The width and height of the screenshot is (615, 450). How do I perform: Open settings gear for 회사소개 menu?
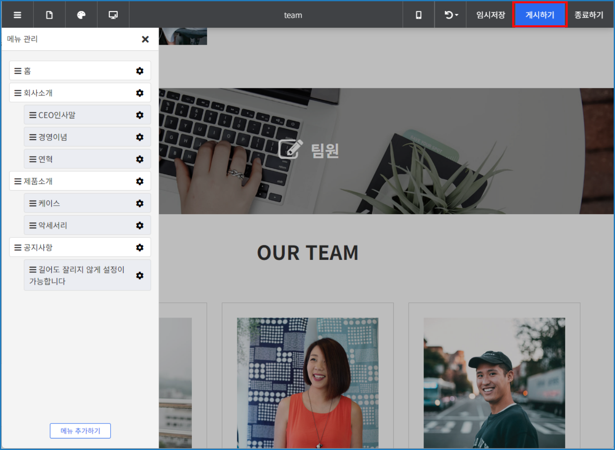[140, 93]
